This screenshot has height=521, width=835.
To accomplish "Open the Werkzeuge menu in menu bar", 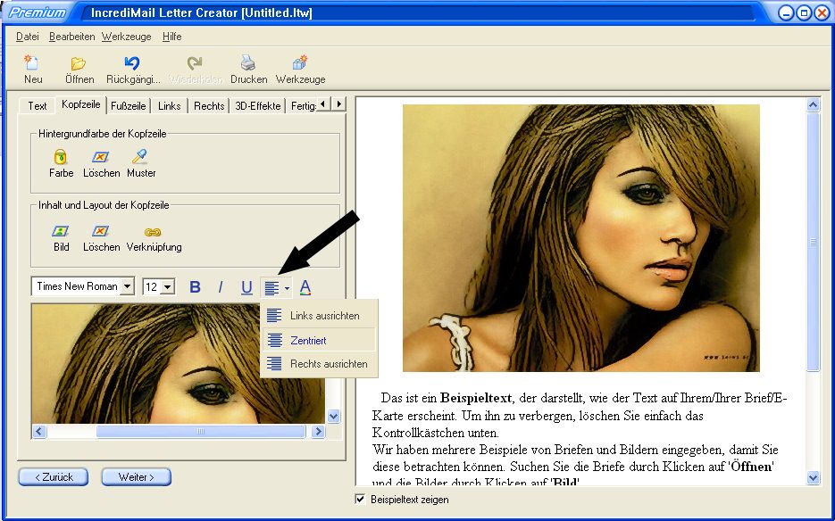I will tap(126, 37).
